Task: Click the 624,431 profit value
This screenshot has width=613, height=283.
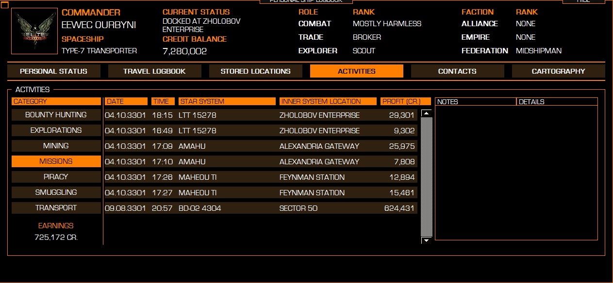Action: coord(399,208)
